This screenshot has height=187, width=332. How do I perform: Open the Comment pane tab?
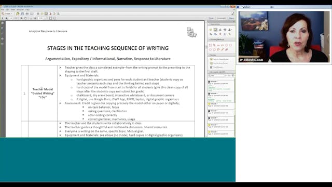222,18
